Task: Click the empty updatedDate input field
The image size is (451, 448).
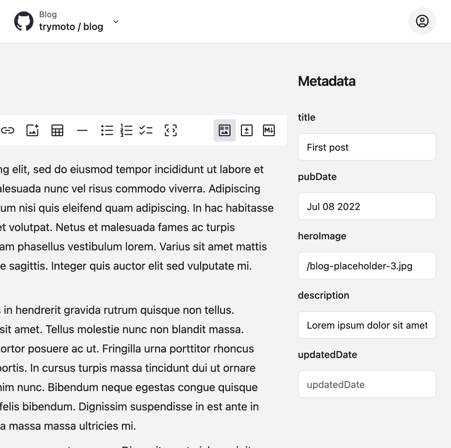Action: (x=367, y=385)
